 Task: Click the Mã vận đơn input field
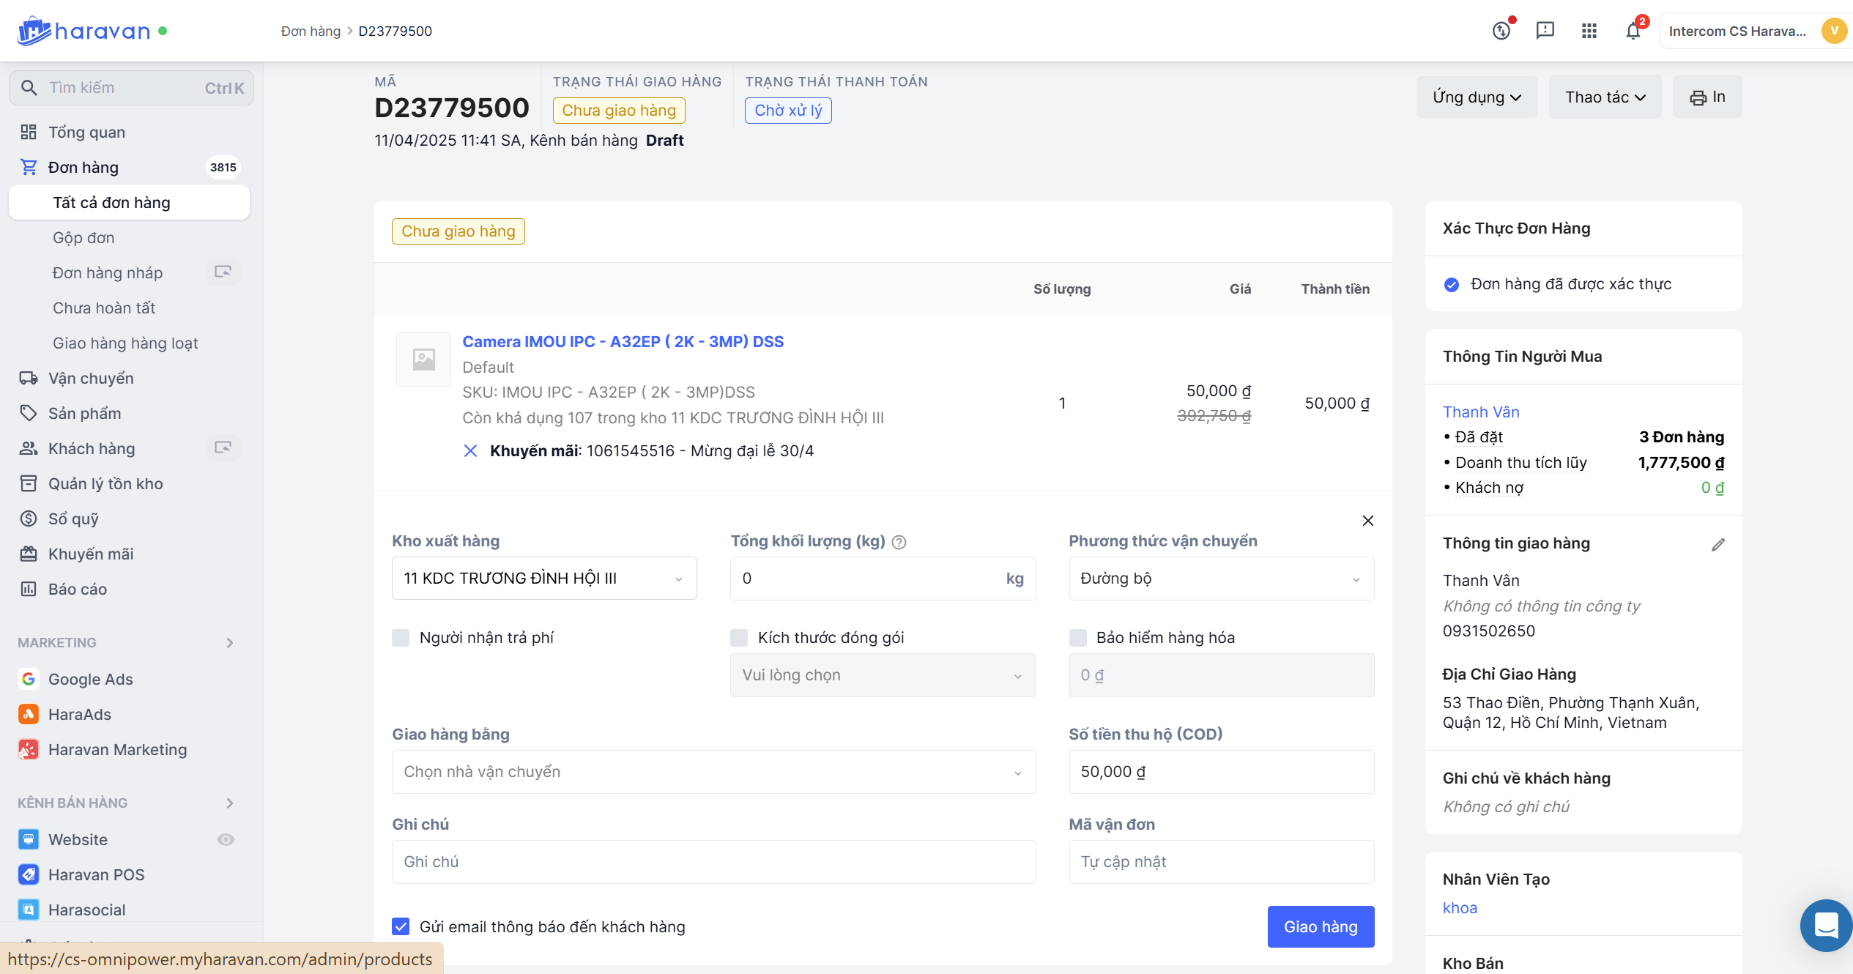pos(1221,862)
